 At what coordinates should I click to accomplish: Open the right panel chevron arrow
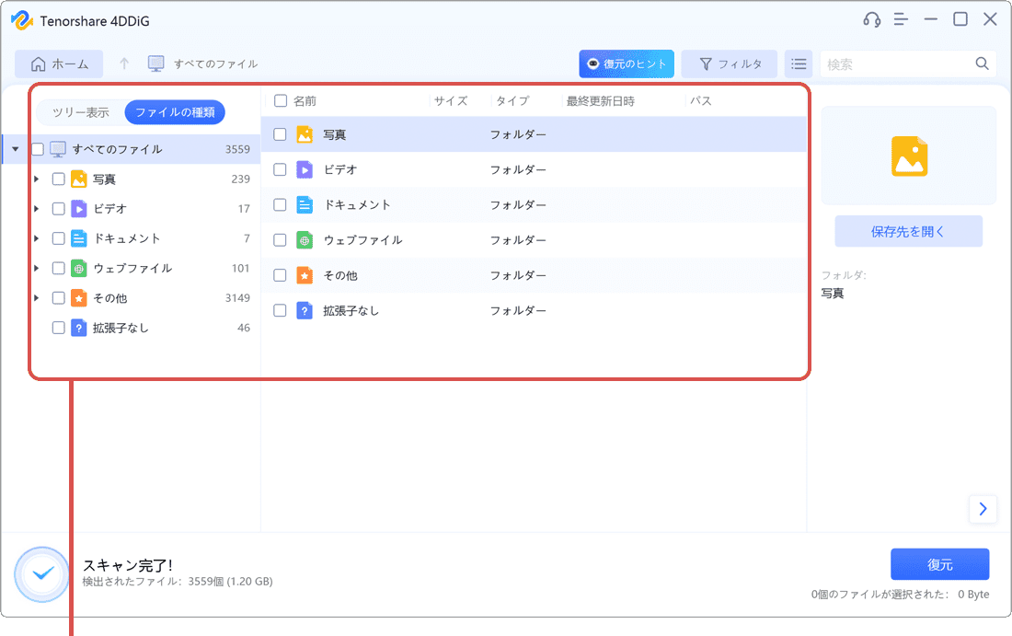point(983,509)
